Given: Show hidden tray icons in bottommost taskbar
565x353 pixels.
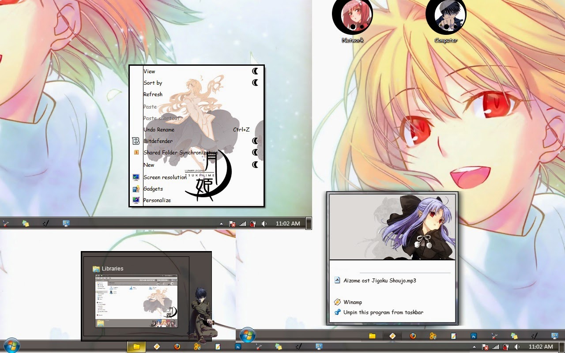Looking at the screenshot, I should click(475, 347).
